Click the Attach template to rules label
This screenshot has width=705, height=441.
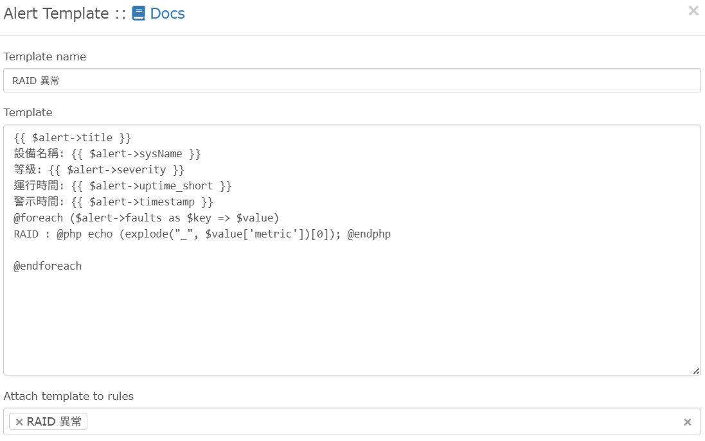[x=69, y=396]
